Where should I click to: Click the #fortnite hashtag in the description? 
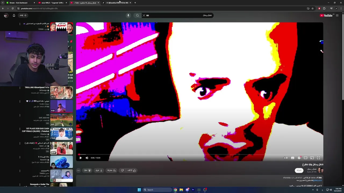click(286, 178)
